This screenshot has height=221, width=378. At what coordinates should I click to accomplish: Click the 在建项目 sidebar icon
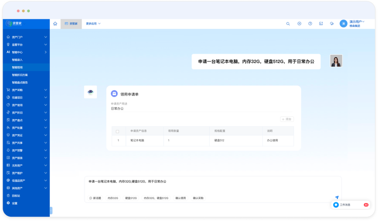pyautogui.click(x=8, y=97)
